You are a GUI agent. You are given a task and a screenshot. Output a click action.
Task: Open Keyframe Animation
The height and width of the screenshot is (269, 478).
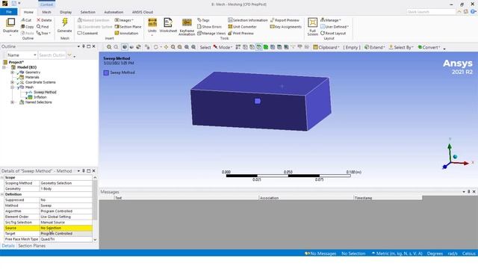(x=187, y=27)
